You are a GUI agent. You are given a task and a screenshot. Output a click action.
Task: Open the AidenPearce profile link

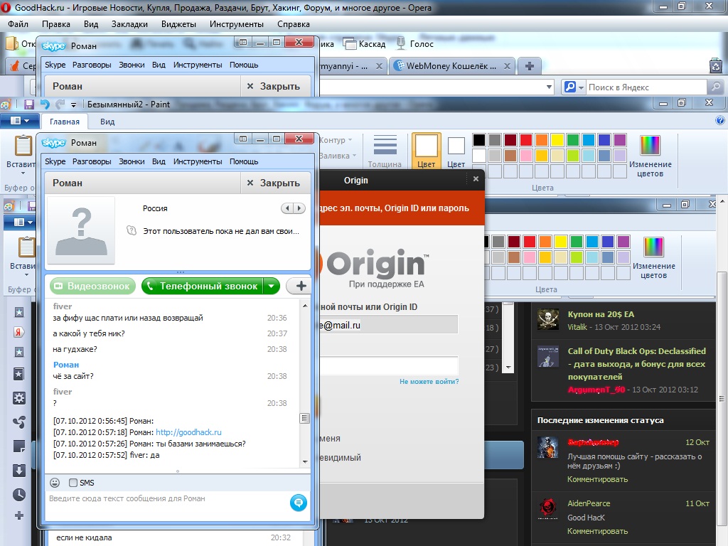coord(589,503)
